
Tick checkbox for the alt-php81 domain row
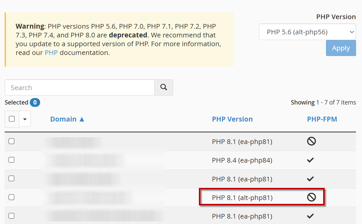click(11, 197)
